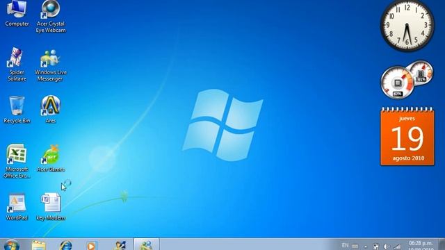Click the CPU meter gadget dial
445x250 pixels.
[x=397, y=83]
